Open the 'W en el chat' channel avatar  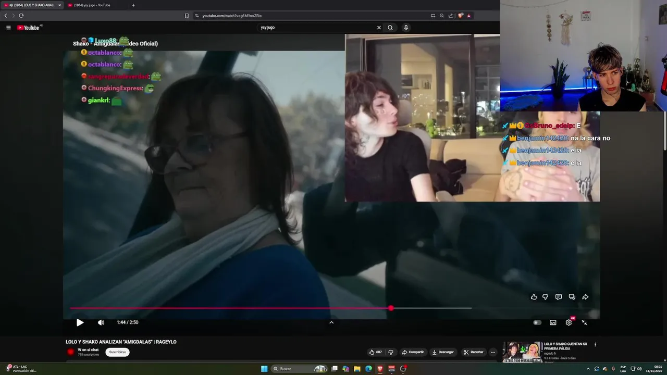tap(71, 352)
